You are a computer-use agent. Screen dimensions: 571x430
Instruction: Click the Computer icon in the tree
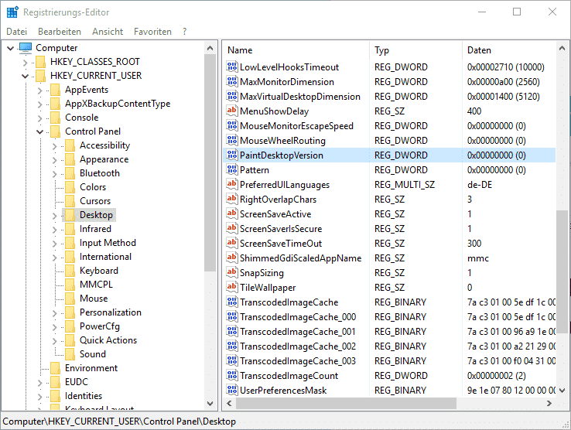(26, 48)
